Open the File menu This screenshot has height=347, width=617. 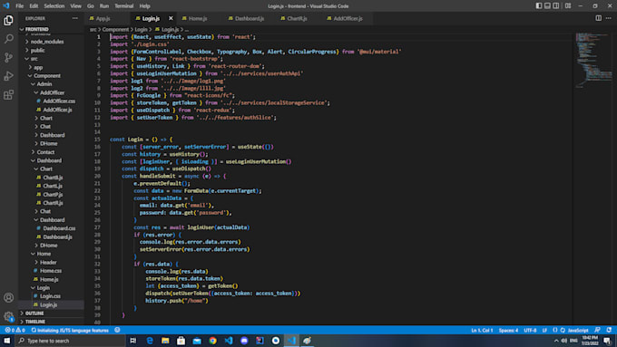(x=20, y=6)
